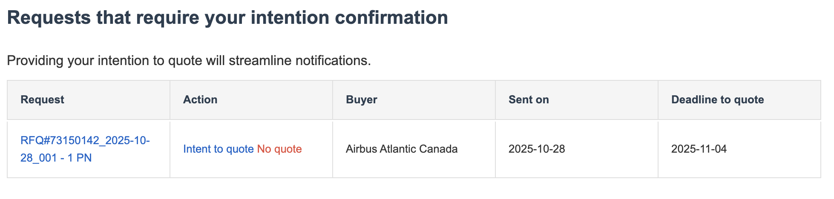The image size is (834, 199).
Task: Click the intention confirmation page heading
Action: pos(227,18)
